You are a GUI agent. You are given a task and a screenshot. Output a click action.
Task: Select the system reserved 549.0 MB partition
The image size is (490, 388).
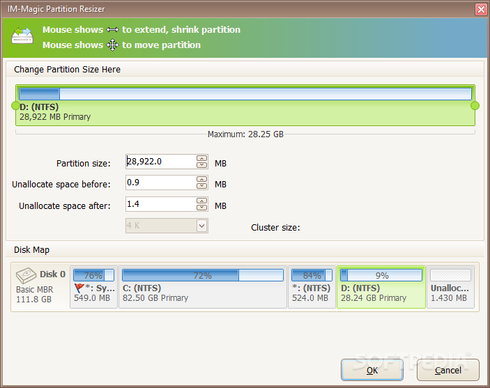coord(94,287)
